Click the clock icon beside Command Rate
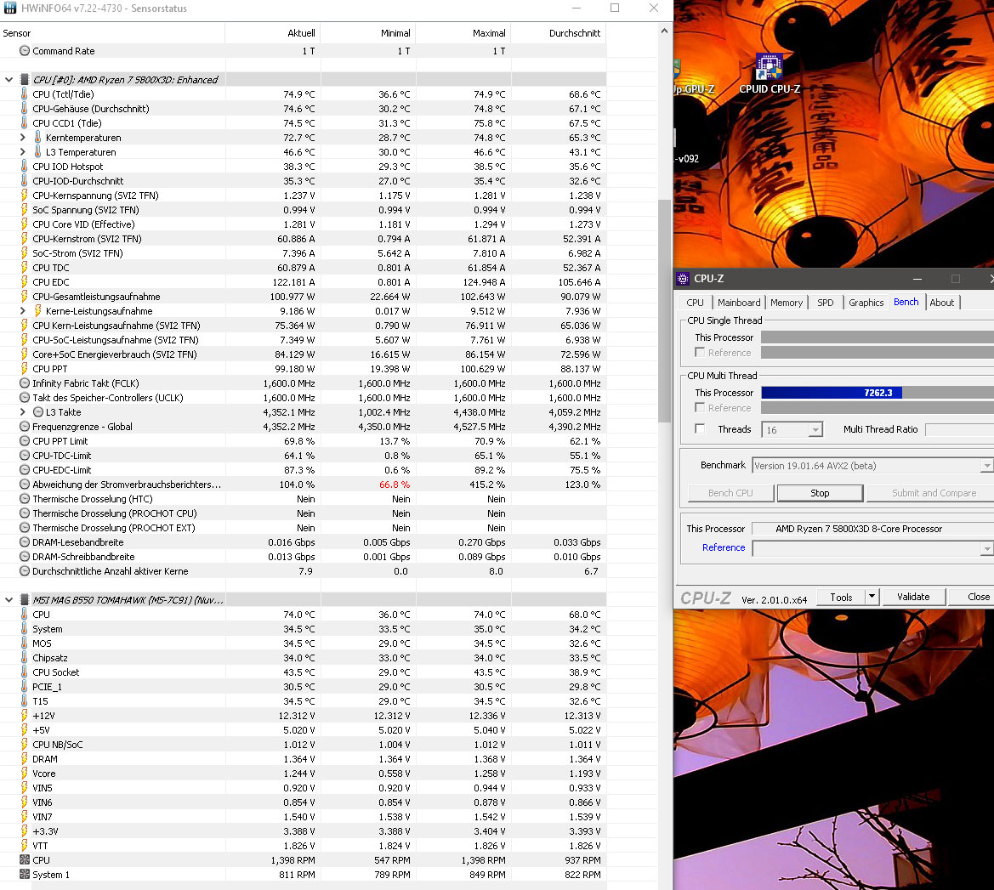The image size is (994, 890). [24, 51]
